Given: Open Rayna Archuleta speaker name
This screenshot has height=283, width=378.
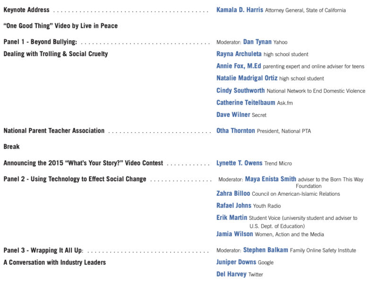Looking at the screenshot, I should tap(238, 54).
